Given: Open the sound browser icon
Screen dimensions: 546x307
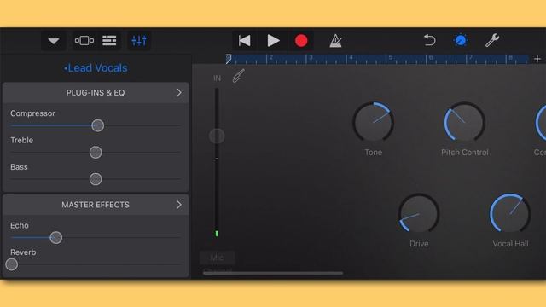Looking at the screenshot, I should click(84, 41).
